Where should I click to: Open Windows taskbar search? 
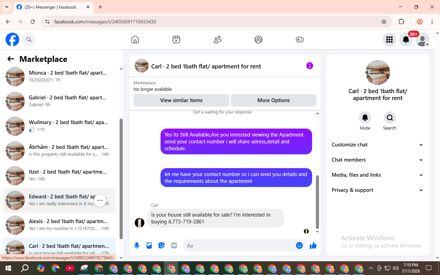25,268
